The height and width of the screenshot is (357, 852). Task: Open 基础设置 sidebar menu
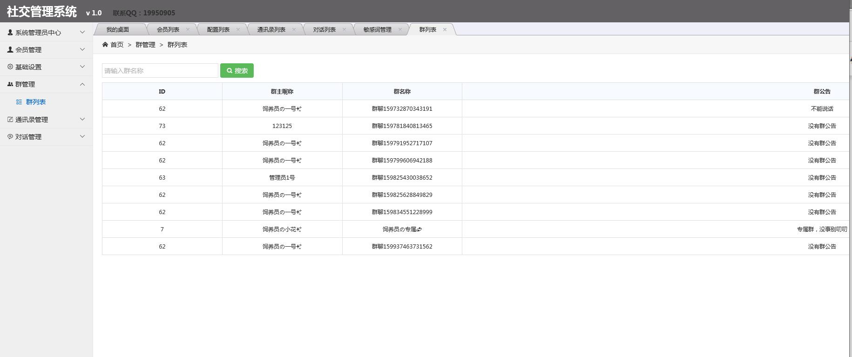pos(46,67)
